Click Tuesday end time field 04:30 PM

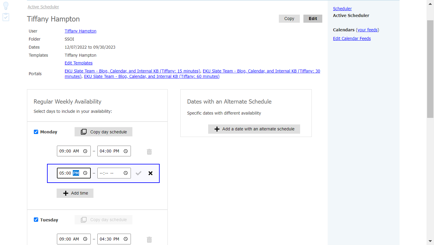(x=114, y=239)
